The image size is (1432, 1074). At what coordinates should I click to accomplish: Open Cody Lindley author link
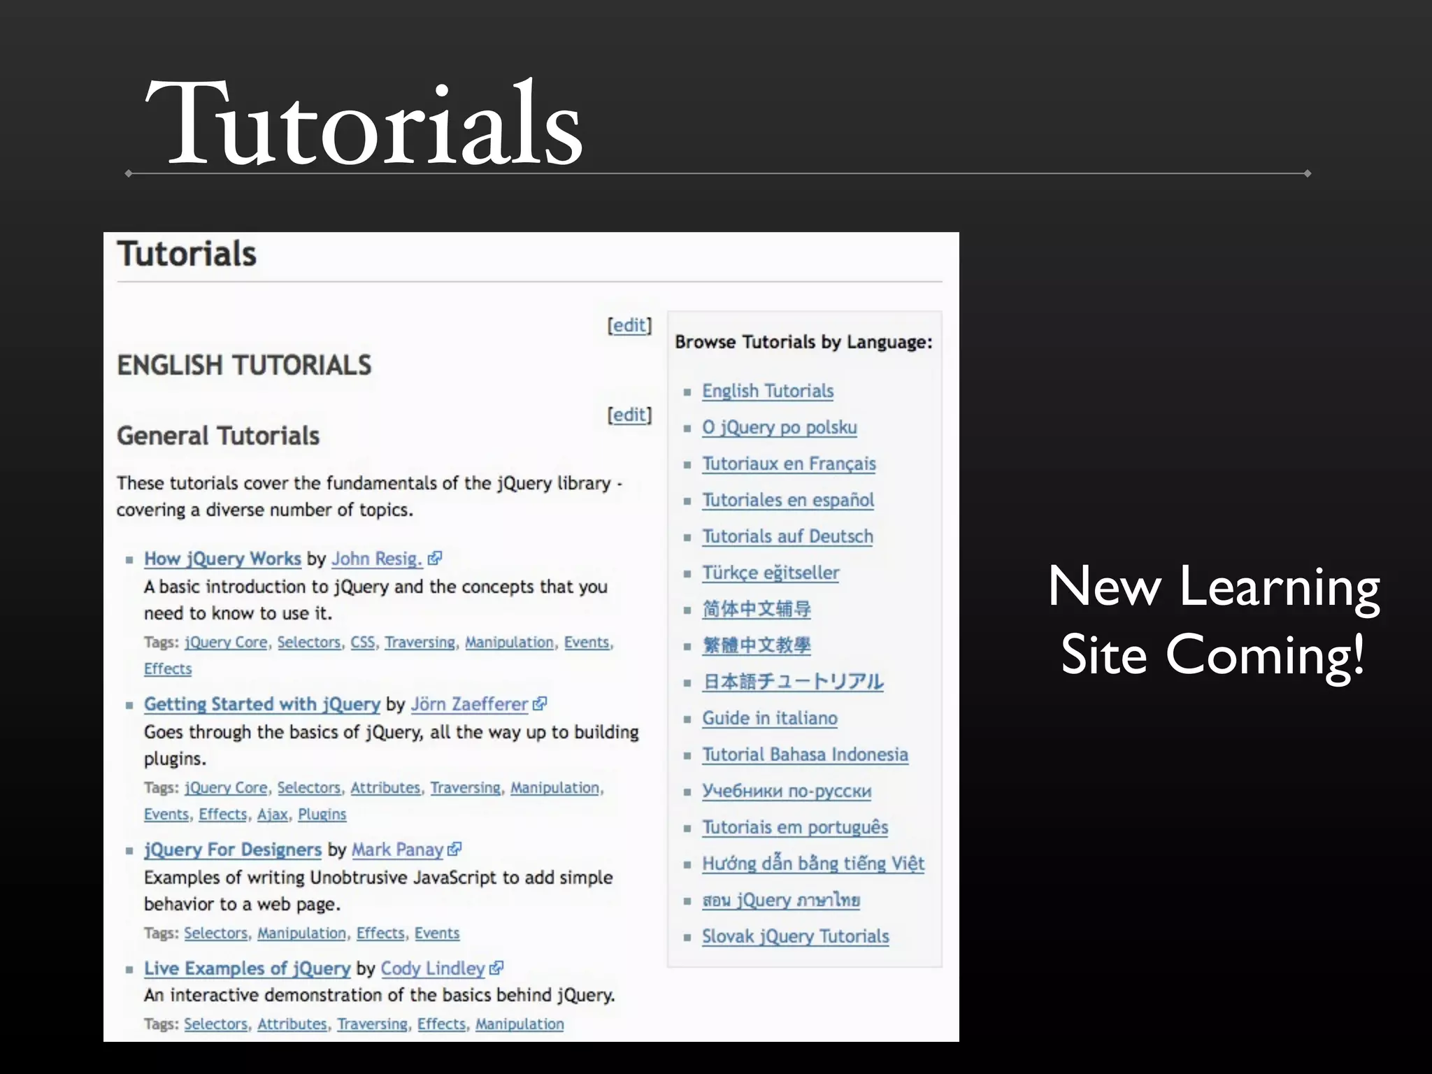433,968
